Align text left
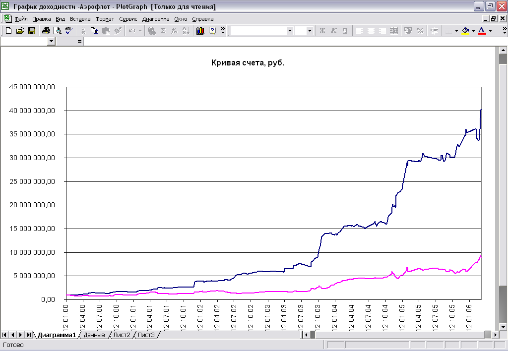 pyautogui.click(x=359, y=31)
